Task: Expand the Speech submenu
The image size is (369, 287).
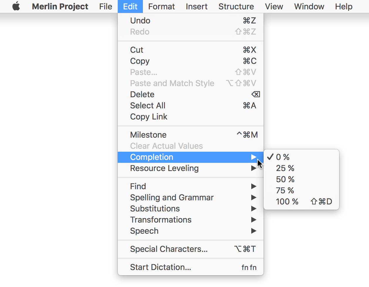Action: pyautogui.click(x=191, y=231)
